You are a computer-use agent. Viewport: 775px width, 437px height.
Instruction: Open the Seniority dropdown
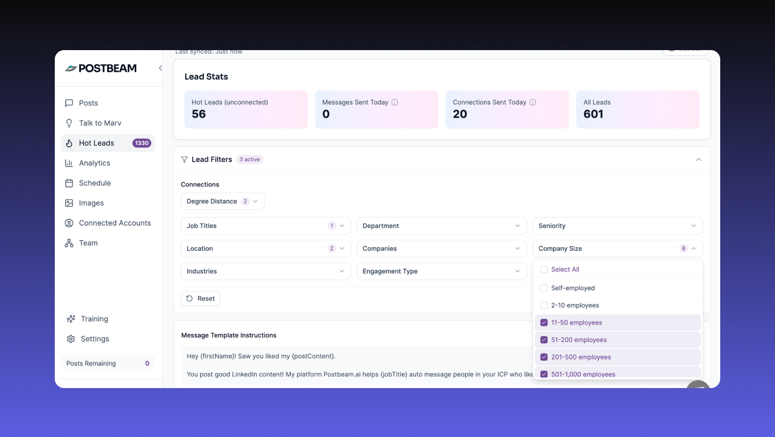point(618,226)
